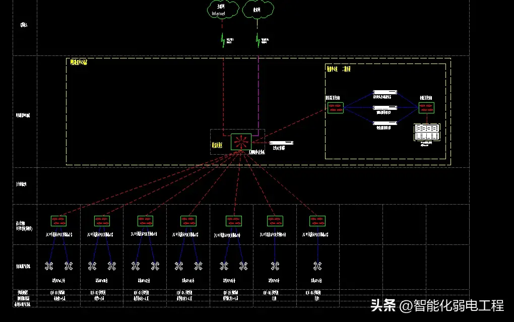Select the sixth access switch from the left
The image size is (514, 322).
[275, 221]
